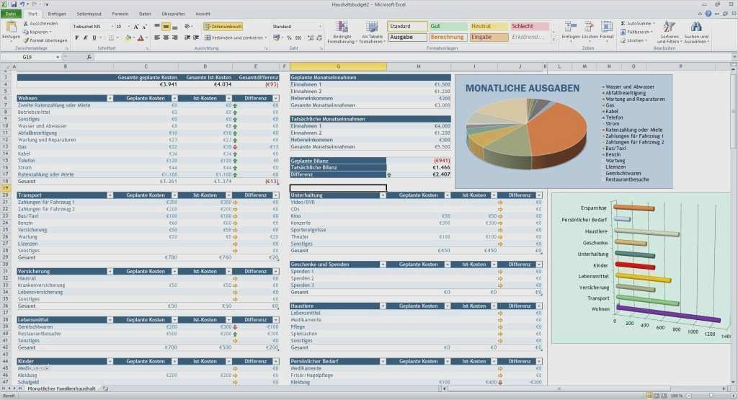Apply the Neutral cell style
The width and height of the screenshot is (738, 400).
pyautogui.click(x=489, y=27)
